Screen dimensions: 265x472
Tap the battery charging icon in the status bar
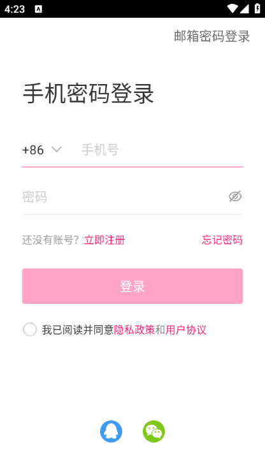[x=257, y=9]
